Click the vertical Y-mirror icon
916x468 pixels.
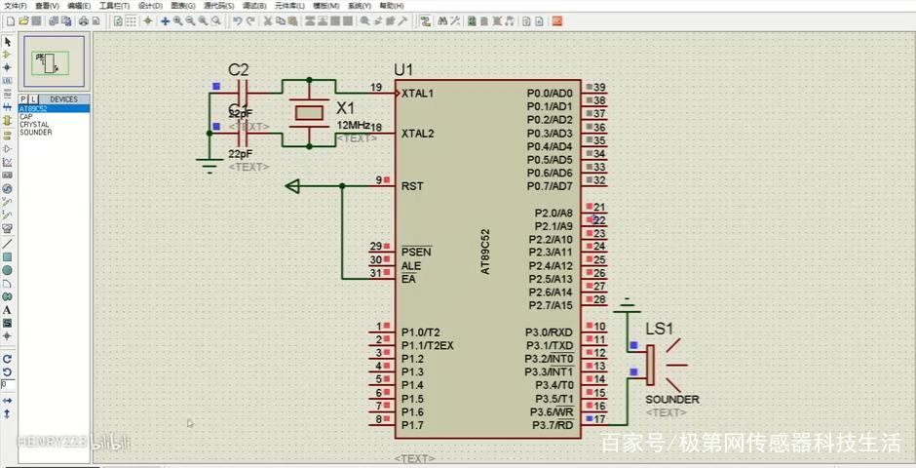(8, 413)
